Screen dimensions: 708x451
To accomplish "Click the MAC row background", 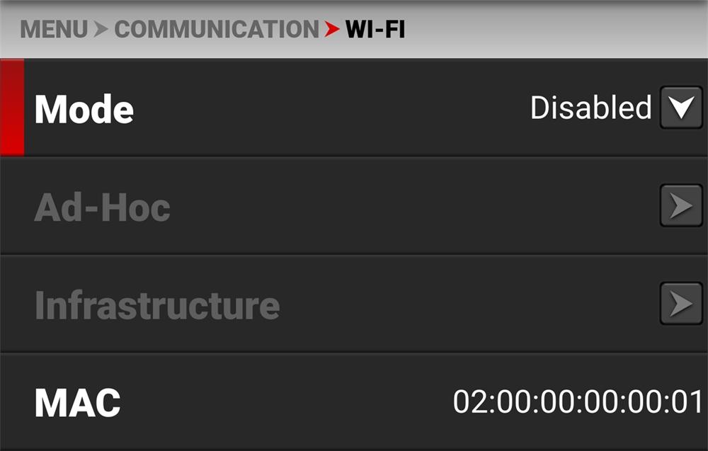I will tap(354, 401).
